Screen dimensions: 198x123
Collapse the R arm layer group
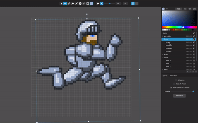point(163,39)
